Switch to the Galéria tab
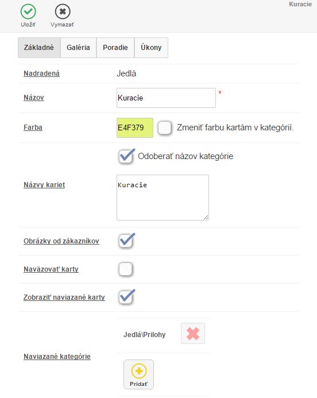317x398 pixels. point(78,48)
